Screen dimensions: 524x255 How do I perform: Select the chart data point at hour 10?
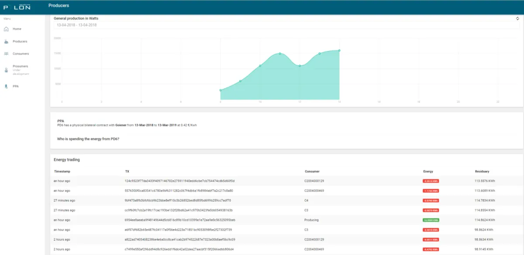pyautogui.click(x=260, y=66)
